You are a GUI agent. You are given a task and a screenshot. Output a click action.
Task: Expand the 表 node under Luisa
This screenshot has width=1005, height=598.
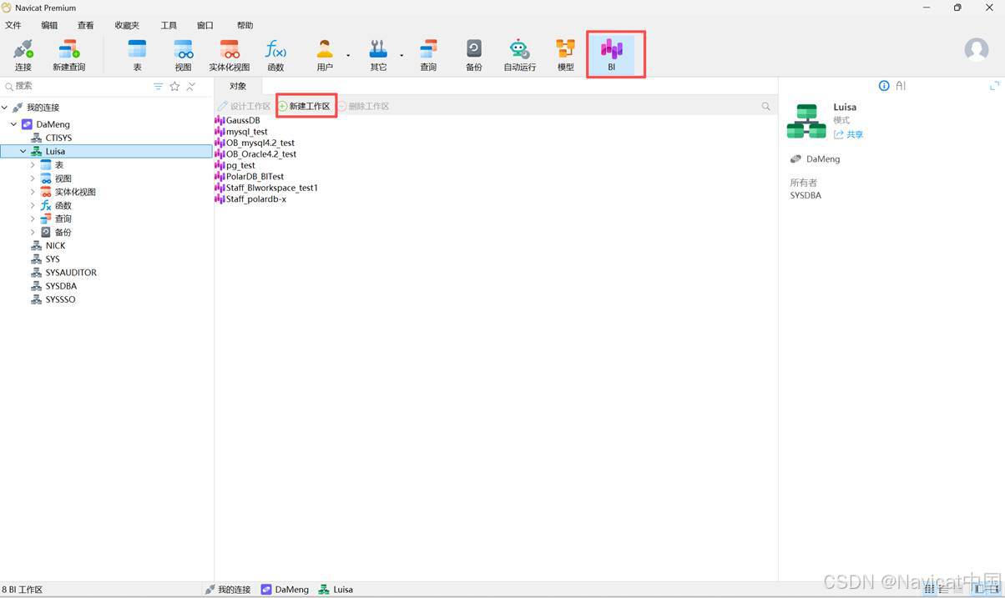coord(33,165)
